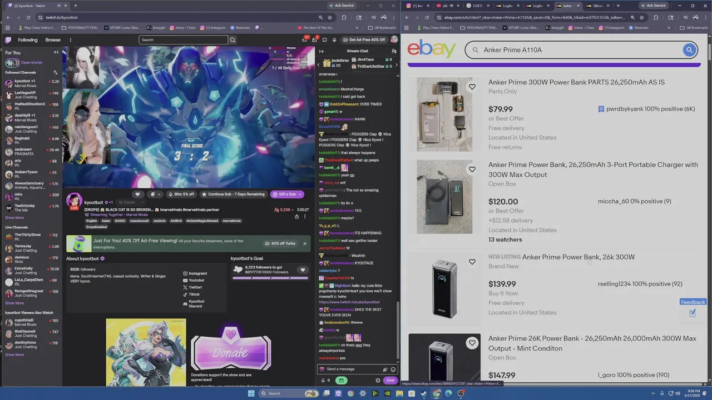Sort the Followed Channels list
The height and width of the screenshot is (400, 712).
click(55, 72)
